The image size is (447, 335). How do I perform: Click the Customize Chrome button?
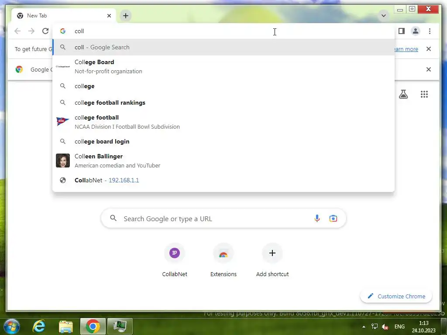point(396,296)
